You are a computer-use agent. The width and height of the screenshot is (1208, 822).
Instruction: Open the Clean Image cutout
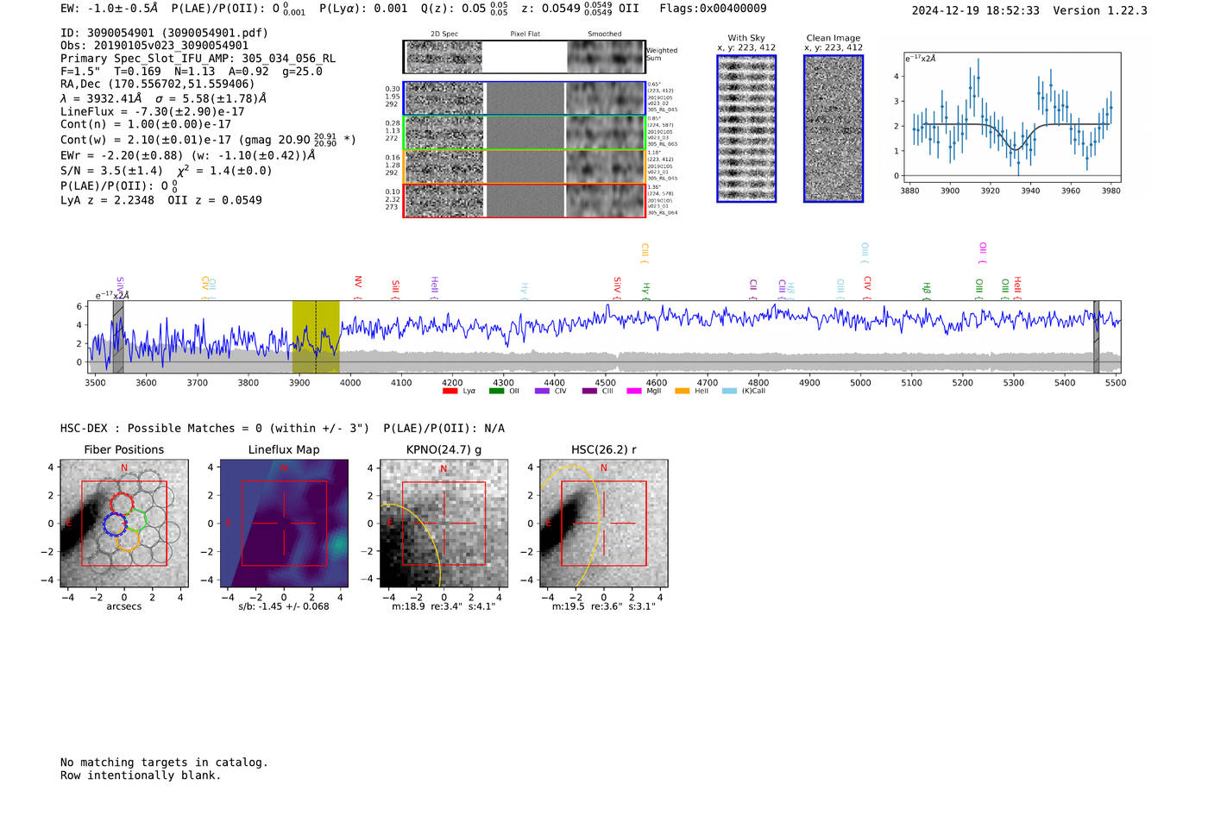coord(834,129)
